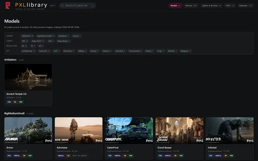This screenshot has width=258, height=161.
Task: Select the Nature kit filter
Action: point(149,51)
